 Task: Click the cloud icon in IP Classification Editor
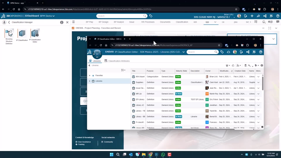229,52
